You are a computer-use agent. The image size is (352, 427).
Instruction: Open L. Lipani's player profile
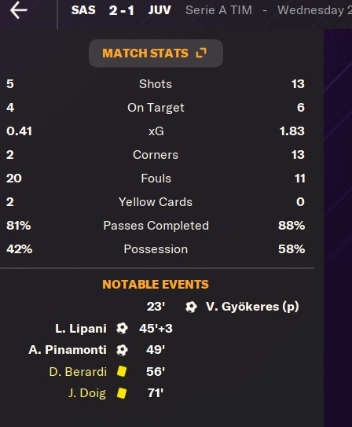81,329
